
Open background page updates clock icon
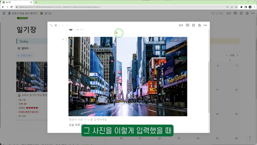(241, 13)
